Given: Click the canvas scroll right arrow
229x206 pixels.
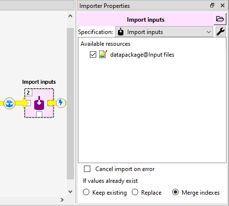Looking at the screenshot, I should tap(62, 200).
